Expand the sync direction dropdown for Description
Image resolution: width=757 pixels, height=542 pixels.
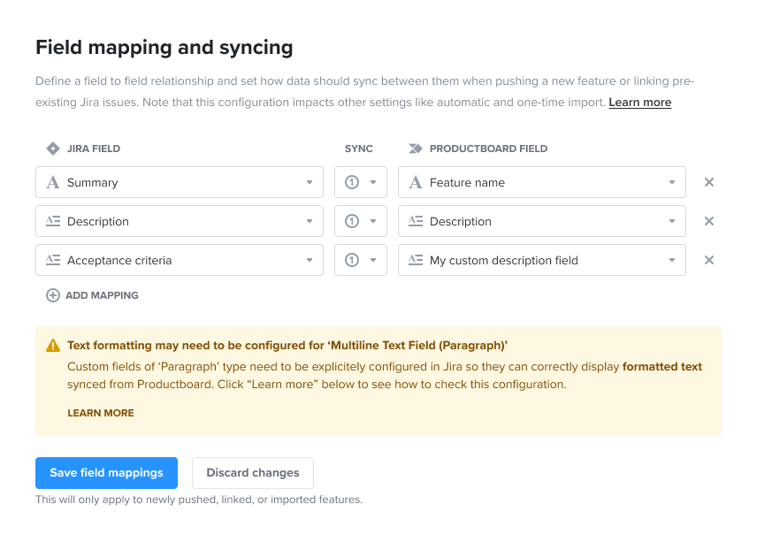(x=375, y=221)
